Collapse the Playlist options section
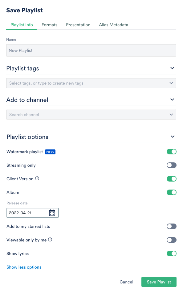Viewport: 183px width, 293px height. [x=172, y=136]
